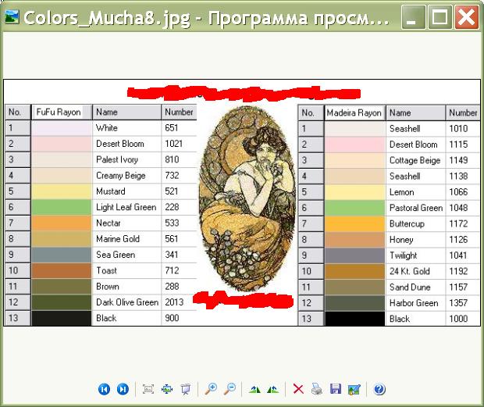
Task: Go to the next image
Action: coord(123,389)
